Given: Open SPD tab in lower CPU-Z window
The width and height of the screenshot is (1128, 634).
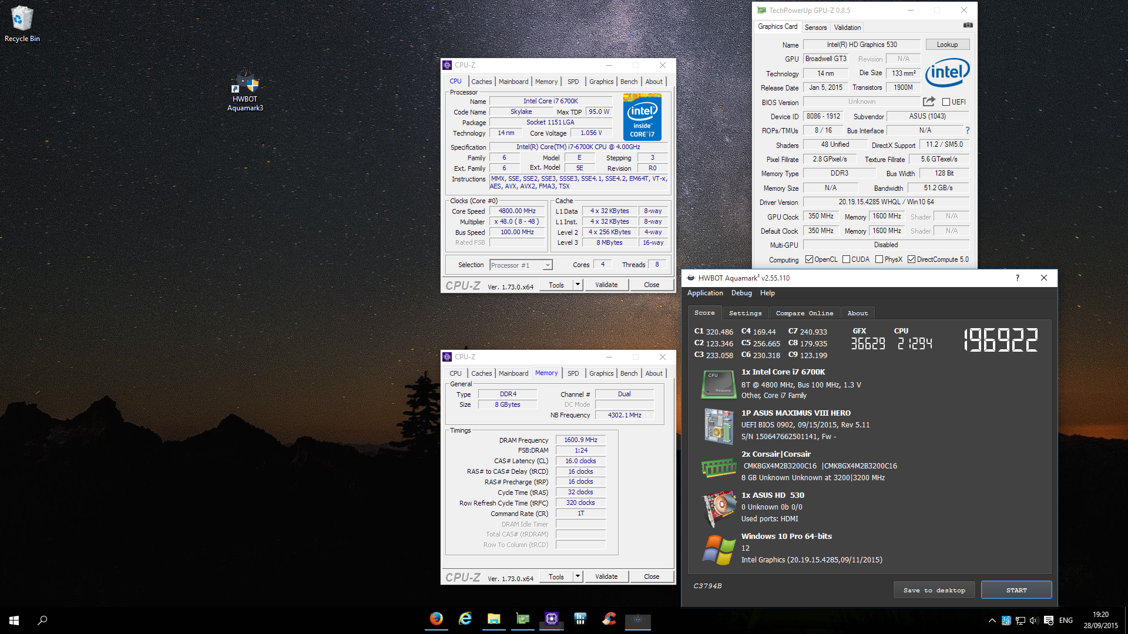Looking at the screenshot, I should (573, 373).
